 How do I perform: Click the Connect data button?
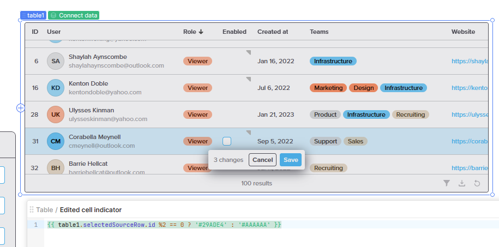pos(74,15)
